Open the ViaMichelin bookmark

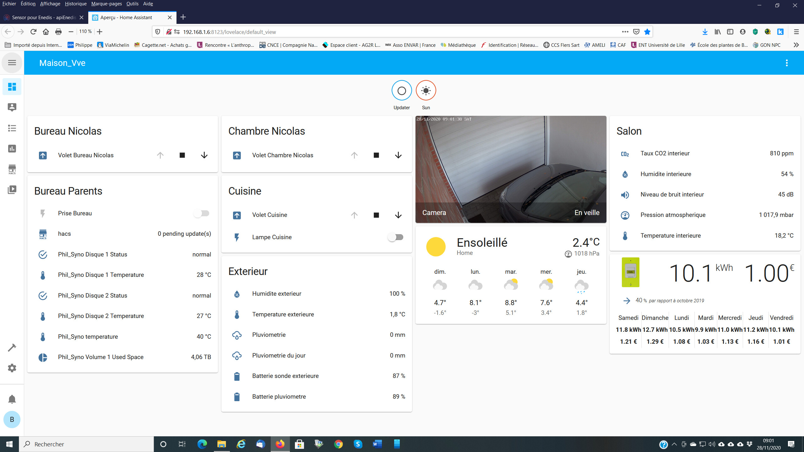coord(113,45)
